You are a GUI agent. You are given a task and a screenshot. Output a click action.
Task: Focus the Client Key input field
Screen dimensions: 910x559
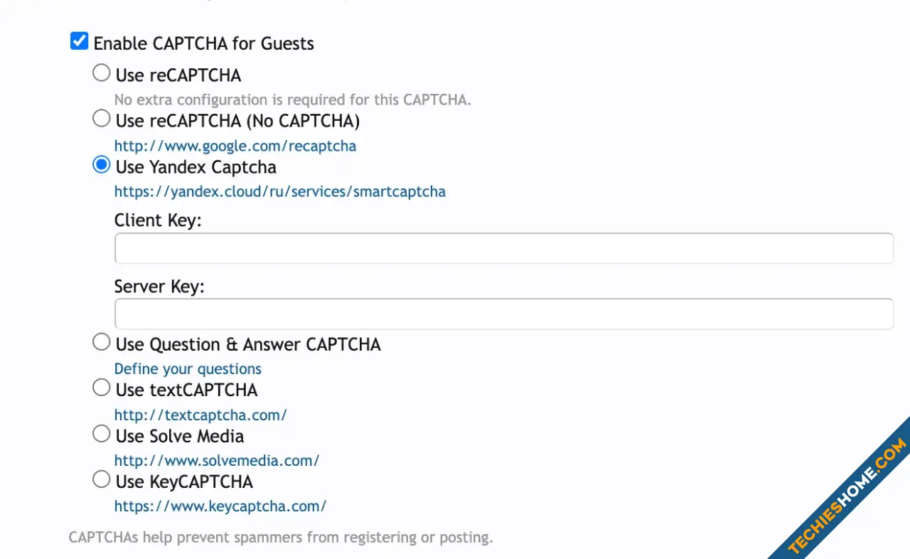(x=503, y=248)
